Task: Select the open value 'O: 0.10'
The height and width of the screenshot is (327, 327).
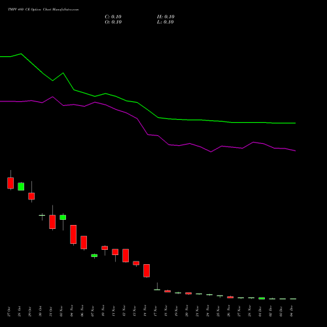Action: click(113, 22)
